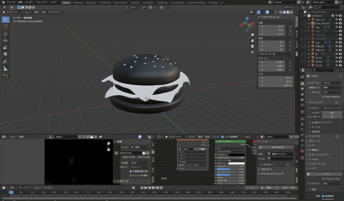Hide buns_low object using eye icon
The image size is (344, 201).
coord(336,19)
